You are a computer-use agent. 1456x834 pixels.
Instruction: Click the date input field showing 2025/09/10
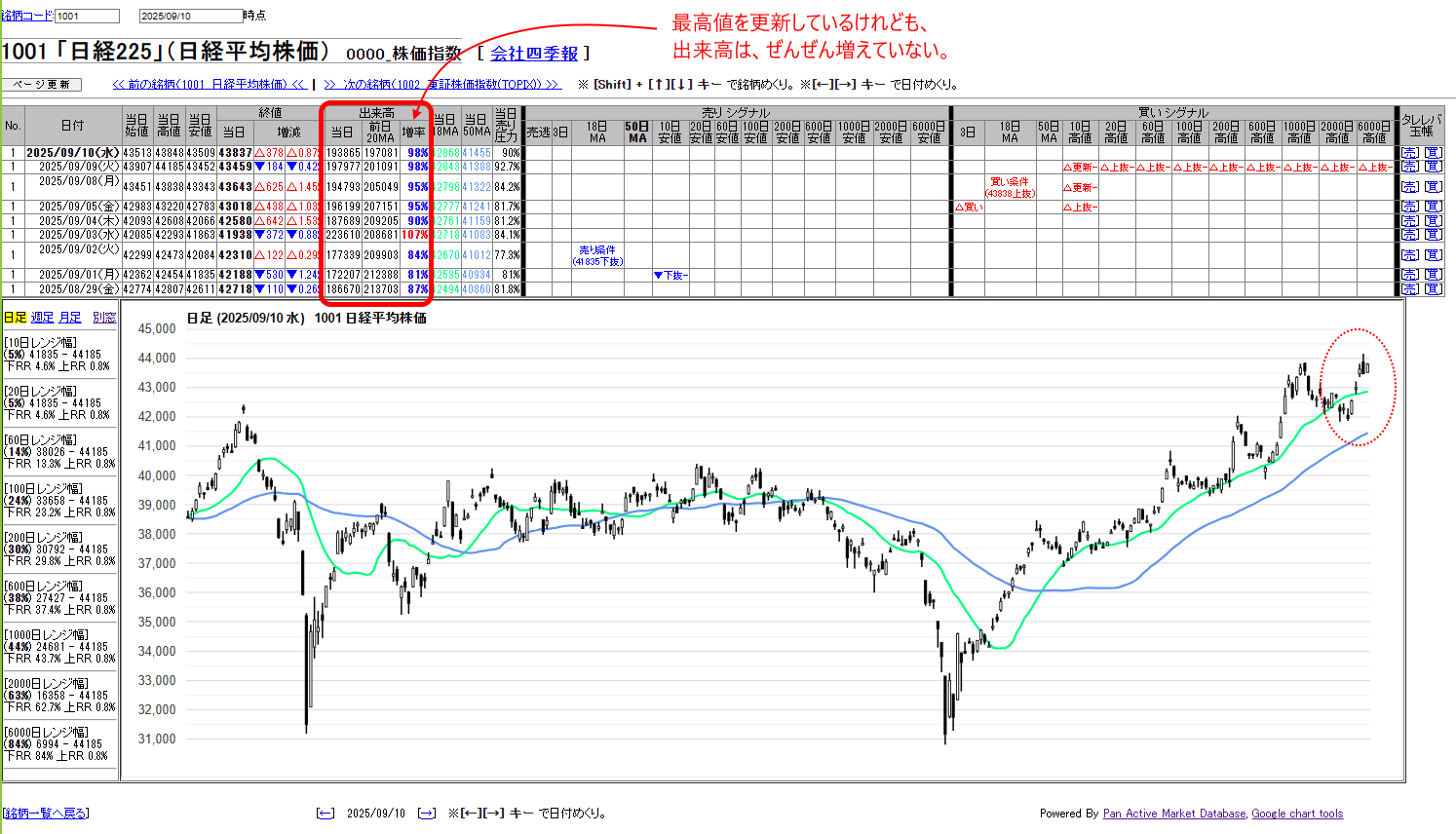click(190, 17)
